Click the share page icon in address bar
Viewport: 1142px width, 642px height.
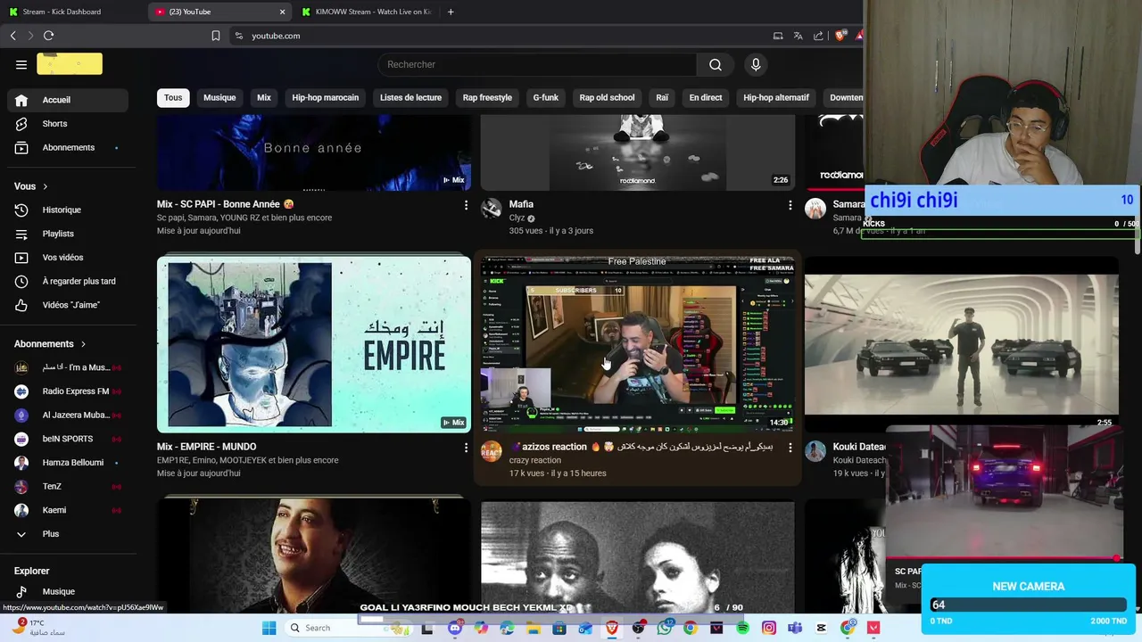click(818, 36)
